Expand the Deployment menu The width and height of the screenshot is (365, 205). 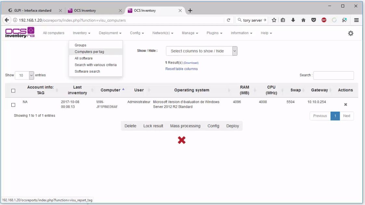(x=110, y=33)
